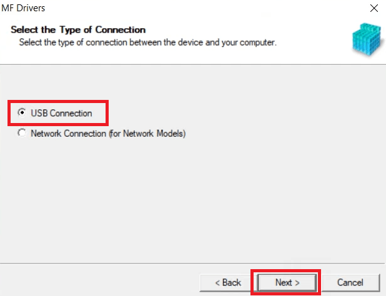Viewport: 386px width, 296px height.
Task: Cancel the driver installation
Action: [350, 282]
